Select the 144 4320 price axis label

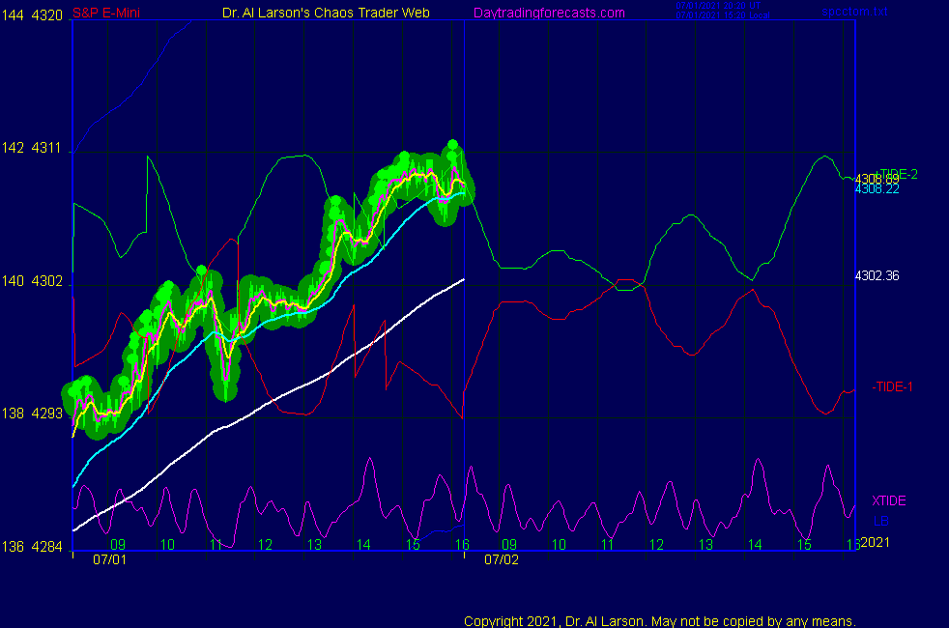[x=32, y=15]
